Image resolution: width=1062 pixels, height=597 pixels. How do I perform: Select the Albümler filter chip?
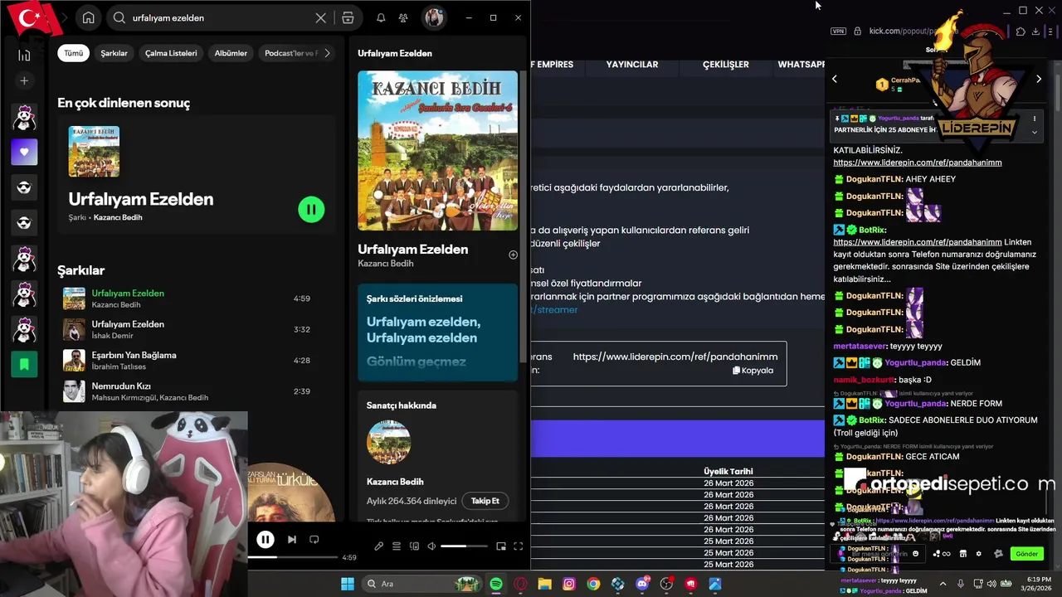click(x=231, y=53)
